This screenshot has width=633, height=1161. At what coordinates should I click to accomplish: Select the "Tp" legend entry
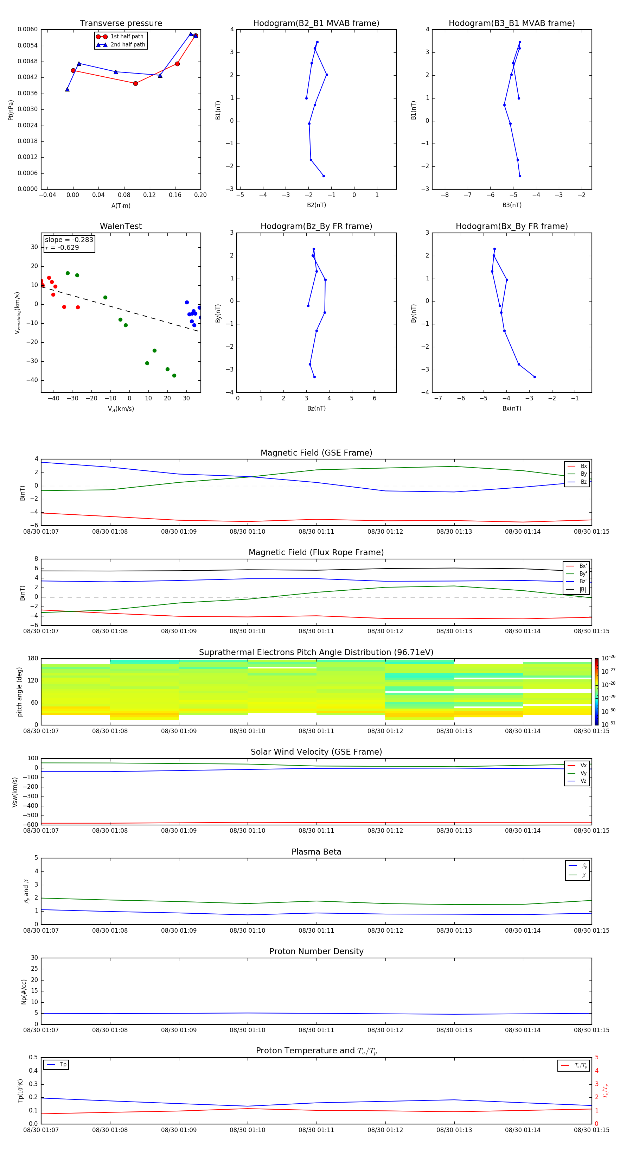(x=56, y=1065)
